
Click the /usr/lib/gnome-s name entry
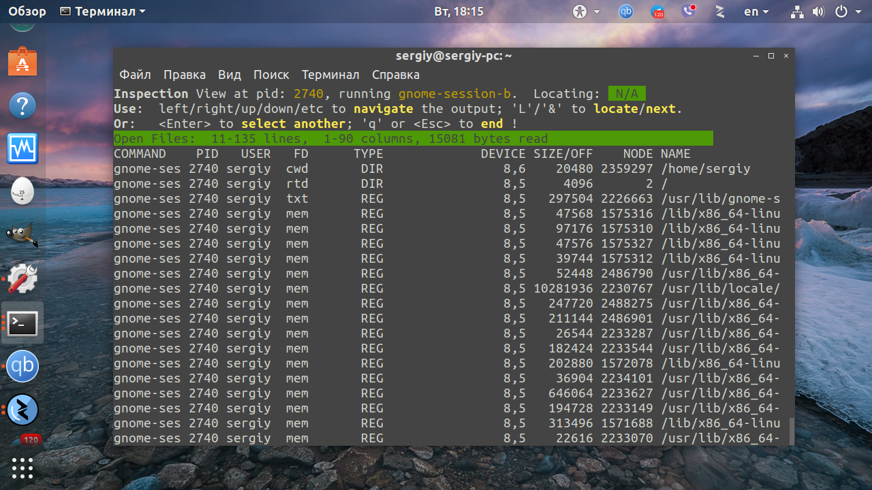click(720, 199)
